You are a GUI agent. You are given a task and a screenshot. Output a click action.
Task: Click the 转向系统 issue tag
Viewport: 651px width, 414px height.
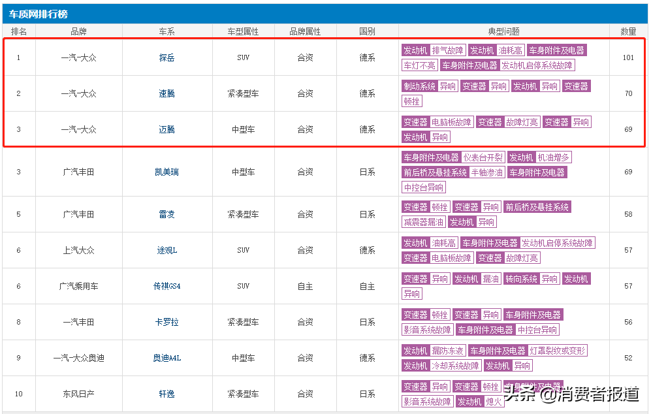(x=521, y=279)
